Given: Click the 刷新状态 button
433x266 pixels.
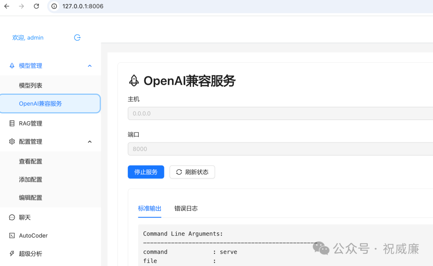Looking at the screenshot, I should pyautogui.click(x=192, y=172).
